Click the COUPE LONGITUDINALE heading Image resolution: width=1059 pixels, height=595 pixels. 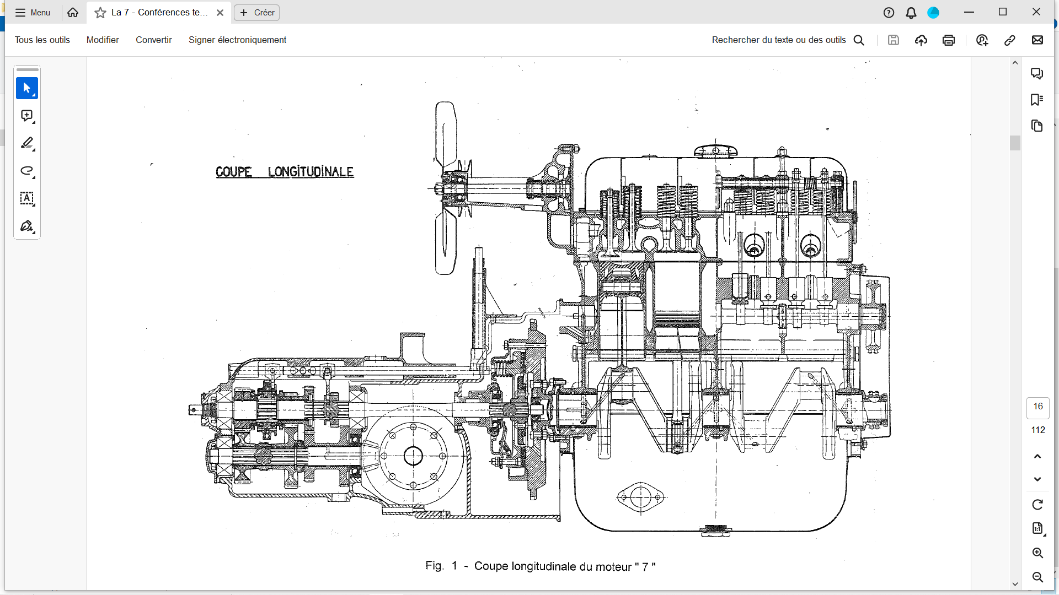tap(285, 172)
